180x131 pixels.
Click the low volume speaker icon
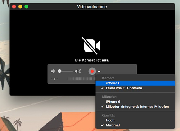click(53, 71)
